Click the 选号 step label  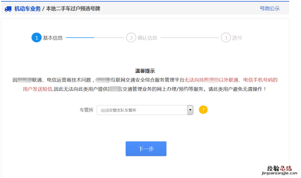237,38
